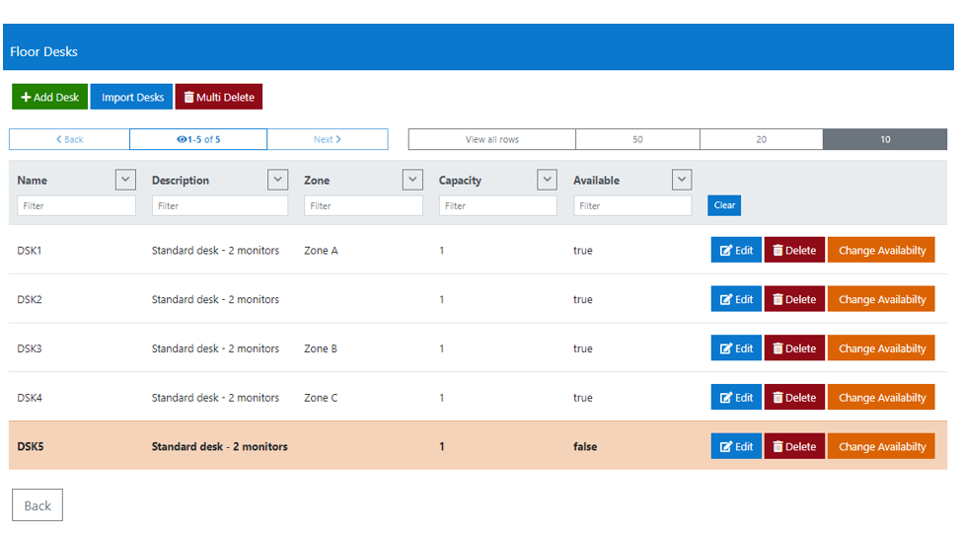960x538 pixels.
Task: Click the Add Desk plus button
Action: pos(49,97)
